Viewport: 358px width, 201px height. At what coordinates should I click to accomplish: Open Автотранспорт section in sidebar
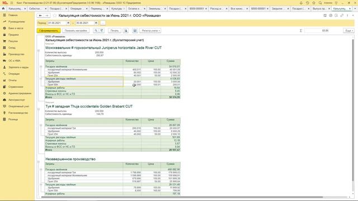coord(16,100)
